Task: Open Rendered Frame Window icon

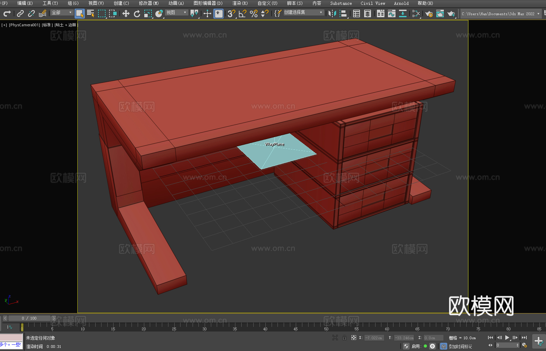Action: click(440, 13)
